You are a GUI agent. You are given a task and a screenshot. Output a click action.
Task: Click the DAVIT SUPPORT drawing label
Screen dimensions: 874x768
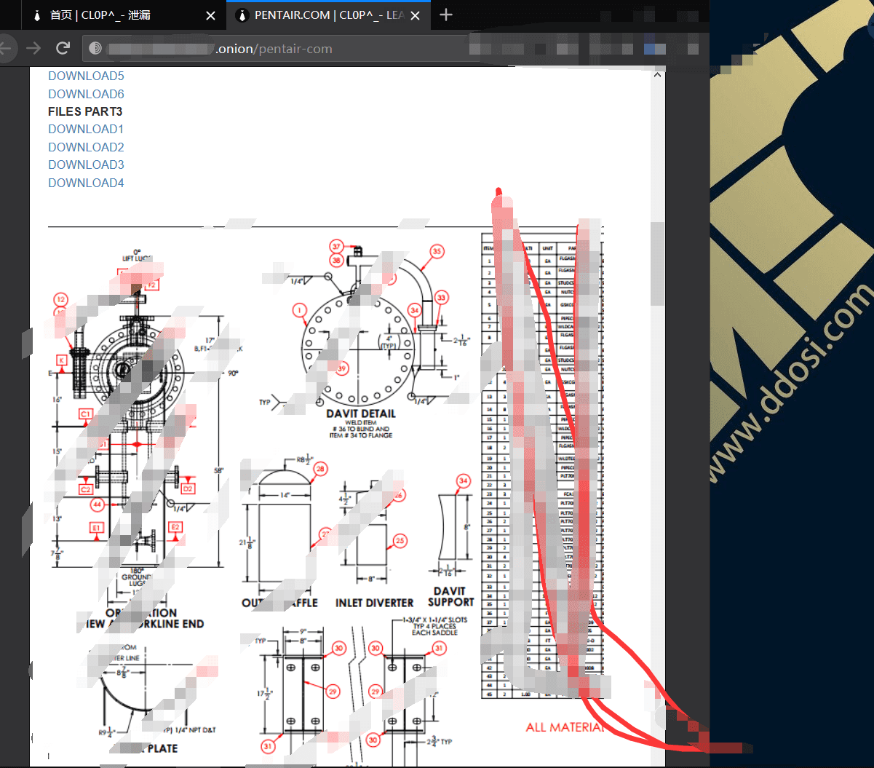coord(450,596)
